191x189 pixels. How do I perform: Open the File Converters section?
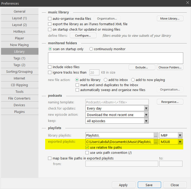coord(19,98)
